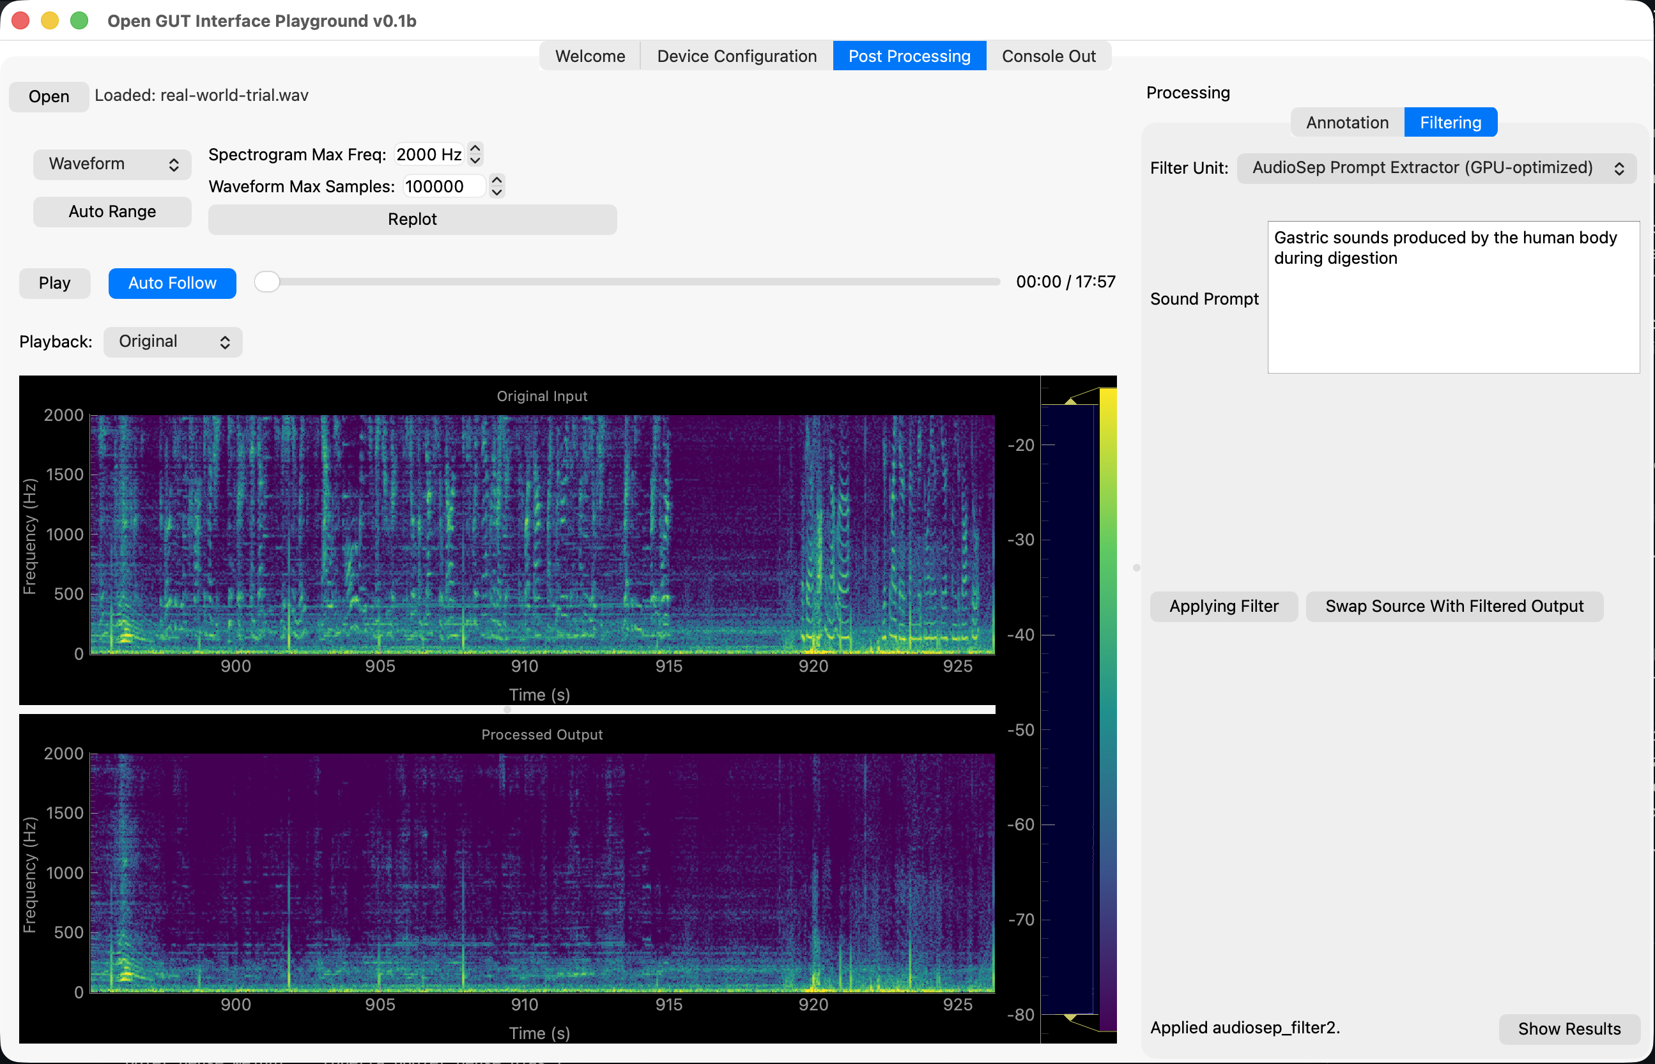Image resolution: width=1655 pixels, height=1064 pixels.
Task: Click the Auto Range button
Action: 112,211
